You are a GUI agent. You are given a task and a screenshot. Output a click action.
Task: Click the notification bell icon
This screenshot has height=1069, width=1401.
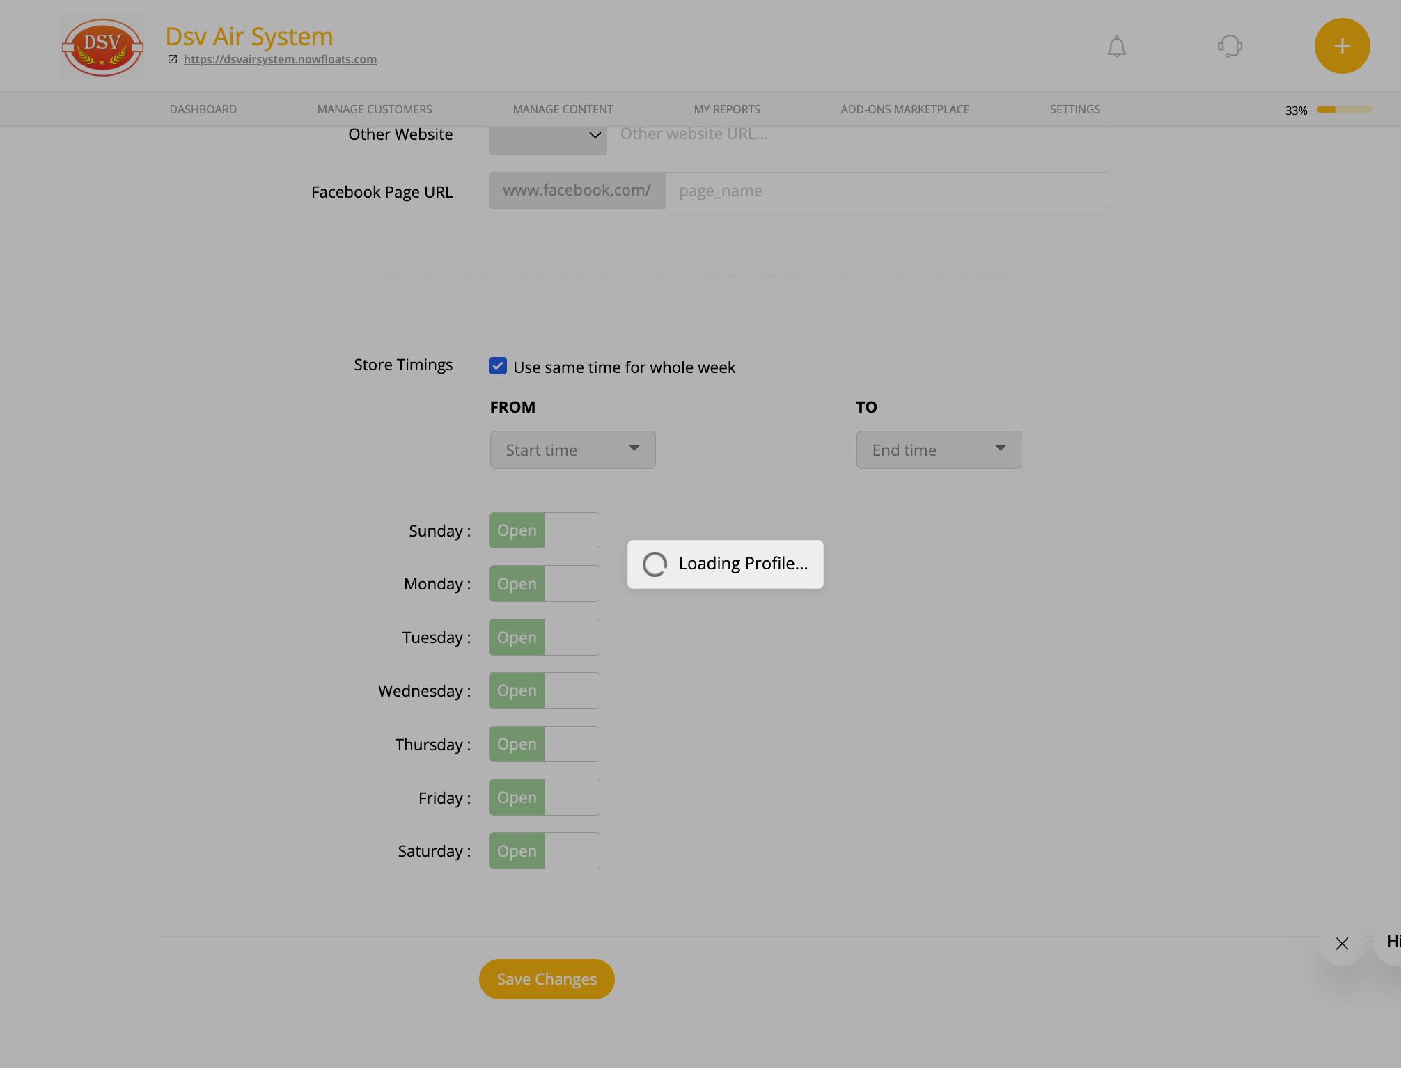1116,47
